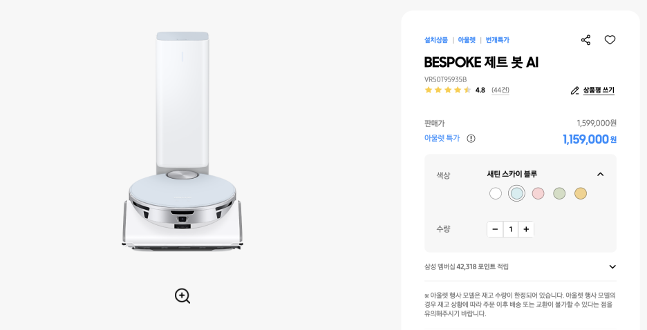Select the pink color option

coord(538,193)
